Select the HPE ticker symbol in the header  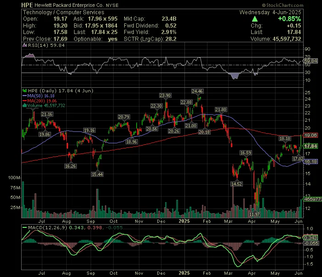pyautogui.click(x=27, y=5)
